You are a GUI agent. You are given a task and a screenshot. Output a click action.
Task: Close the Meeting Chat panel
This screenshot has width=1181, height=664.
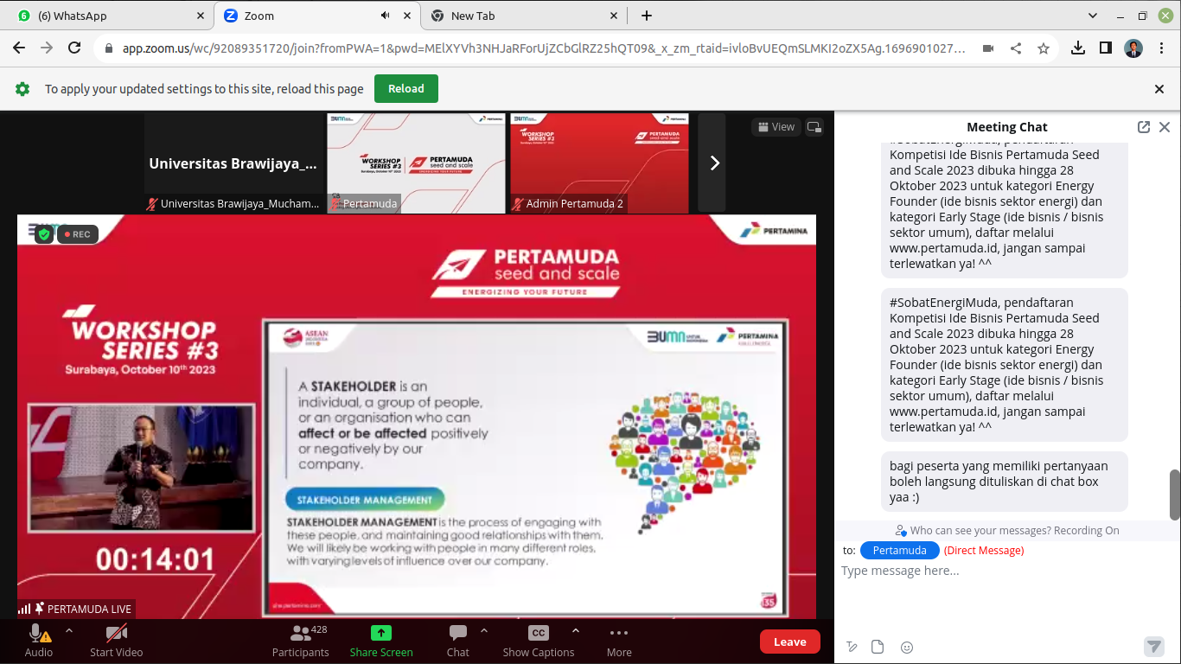pos(1165,127)
